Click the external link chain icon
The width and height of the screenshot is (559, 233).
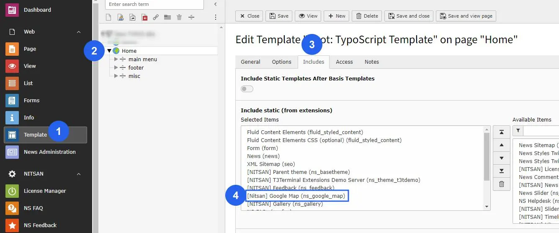pyautogui.click(x=156, y=18)
